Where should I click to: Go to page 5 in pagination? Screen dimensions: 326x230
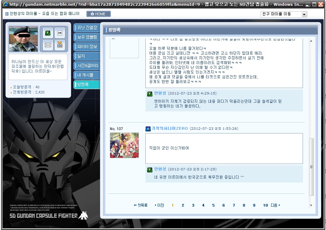[x=213, y=205]
